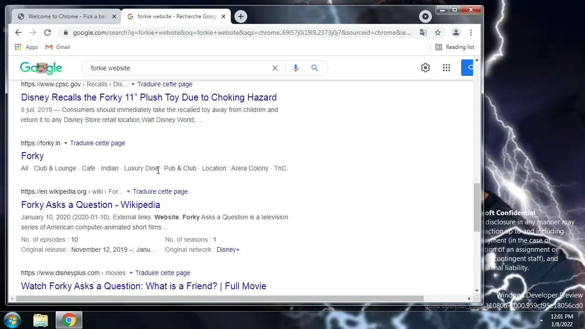View site info via the lock icon
Screen dimensions: 585x329
[65, 32]
